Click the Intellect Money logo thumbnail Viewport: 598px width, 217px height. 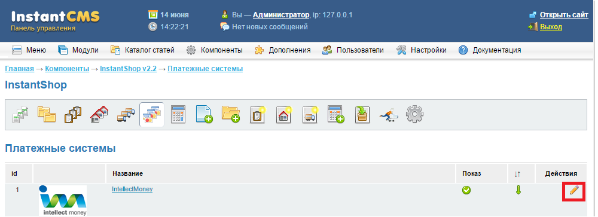point(63,201)
